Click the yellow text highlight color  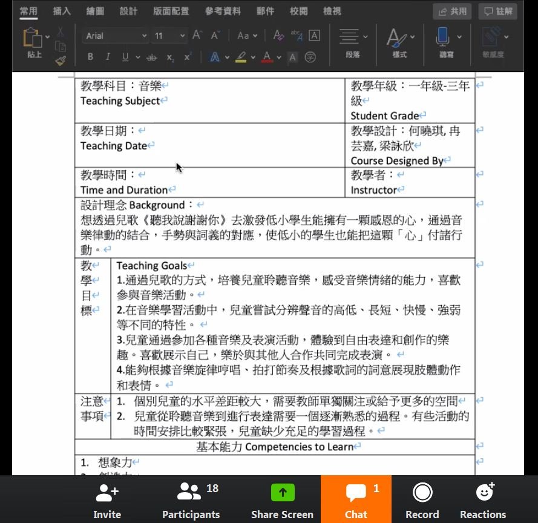241,57
